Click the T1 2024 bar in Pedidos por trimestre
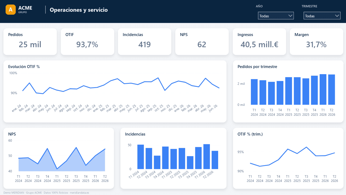Viewport: 346px width, 195px height. tap(254, 92)
